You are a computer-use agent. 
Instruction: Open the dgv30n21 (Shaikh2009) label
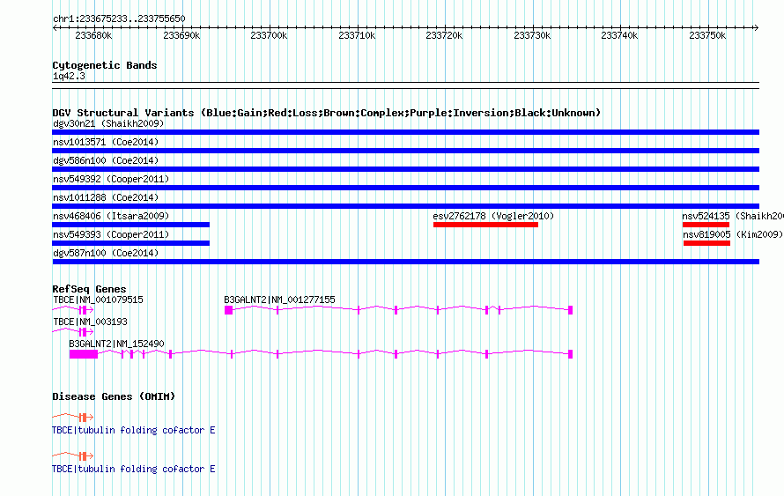click(x=108, y=123)
